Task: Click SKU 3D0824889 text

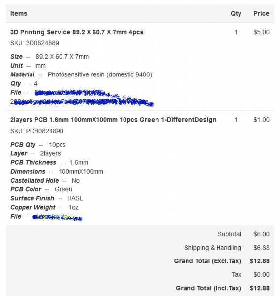Action: (x=34, y=43)
